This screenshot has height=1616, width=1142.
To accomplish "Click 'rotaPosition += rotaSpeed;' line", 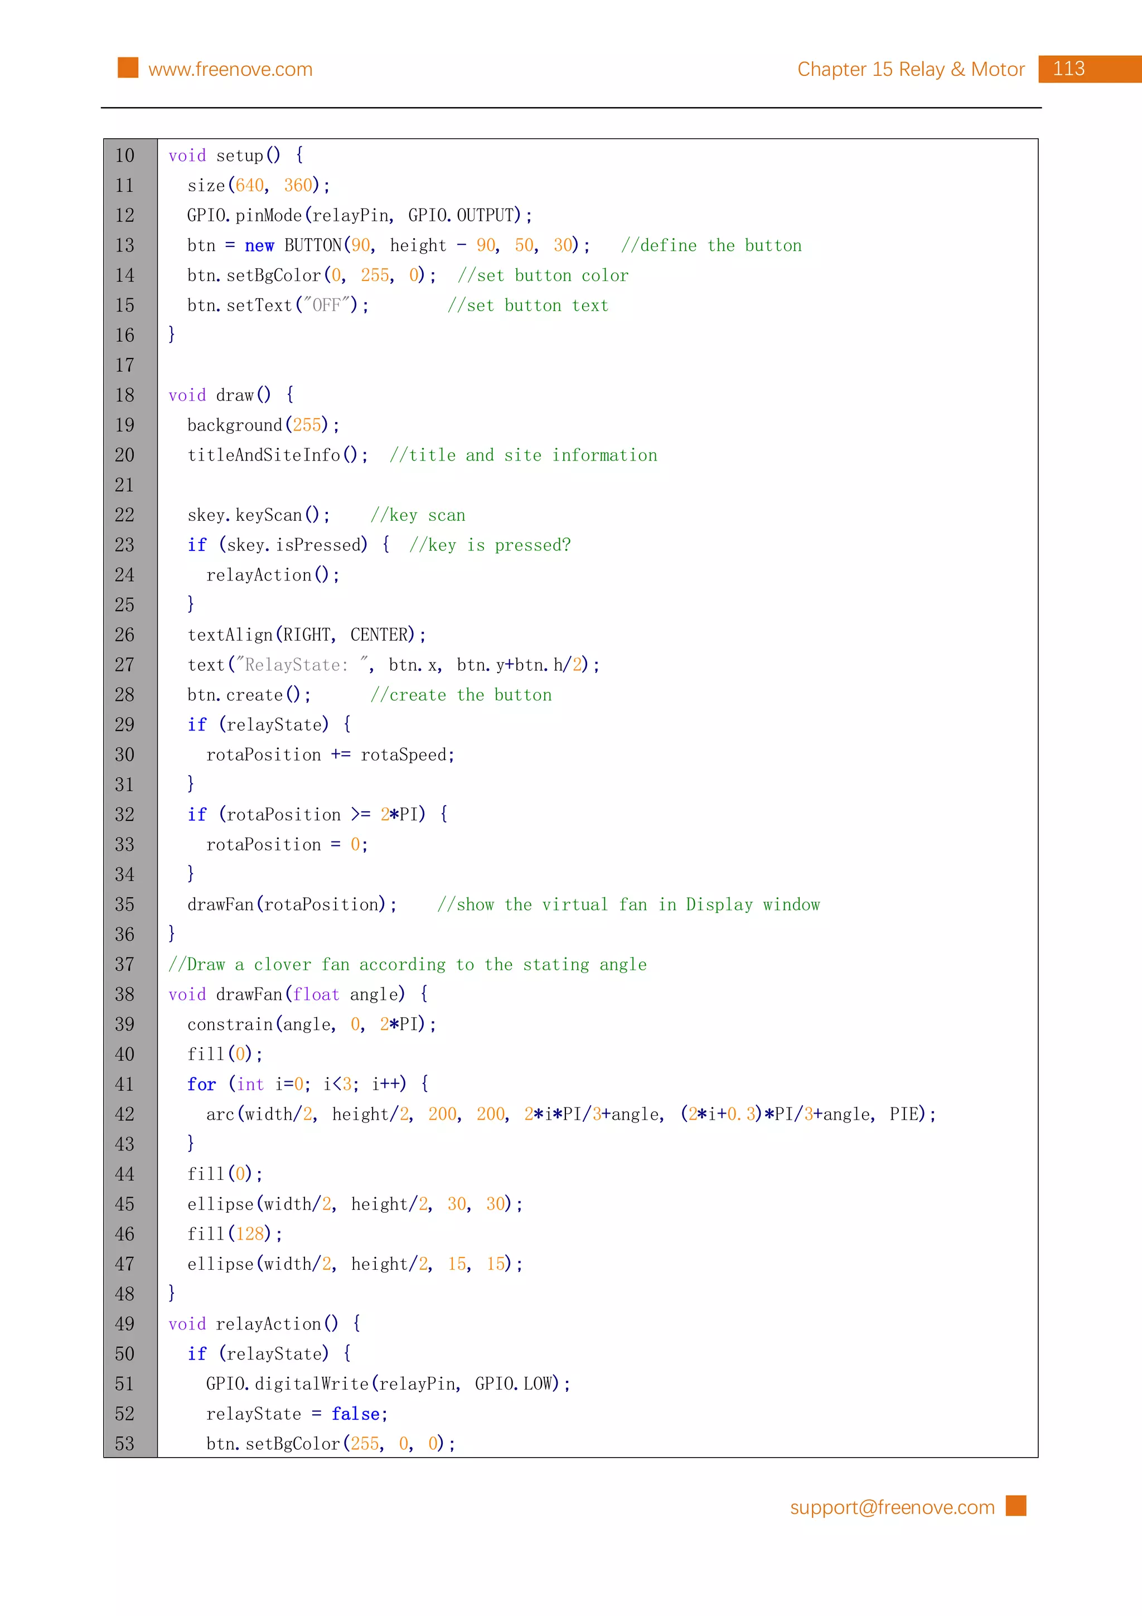I will 331,754.
